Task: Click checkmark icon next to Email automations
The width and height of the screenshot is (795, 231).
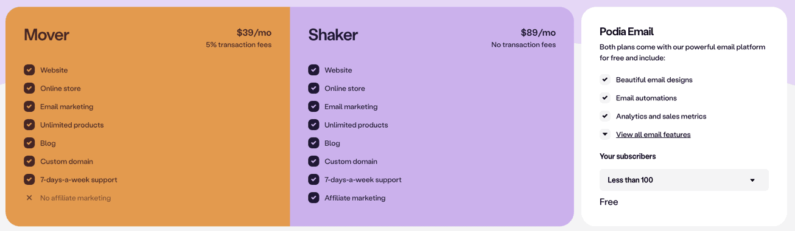Action: coord(605,98)
